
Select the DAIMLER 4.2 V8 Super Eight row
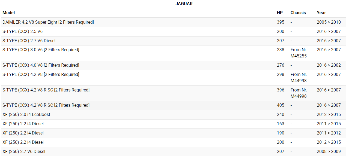(x=48, y=22)
